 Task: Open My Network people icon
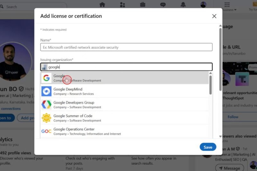click(x=122, y=4)
